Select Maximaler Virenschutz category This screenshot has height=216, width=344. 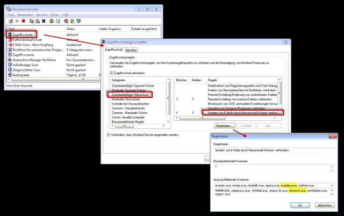click(125, 99)
